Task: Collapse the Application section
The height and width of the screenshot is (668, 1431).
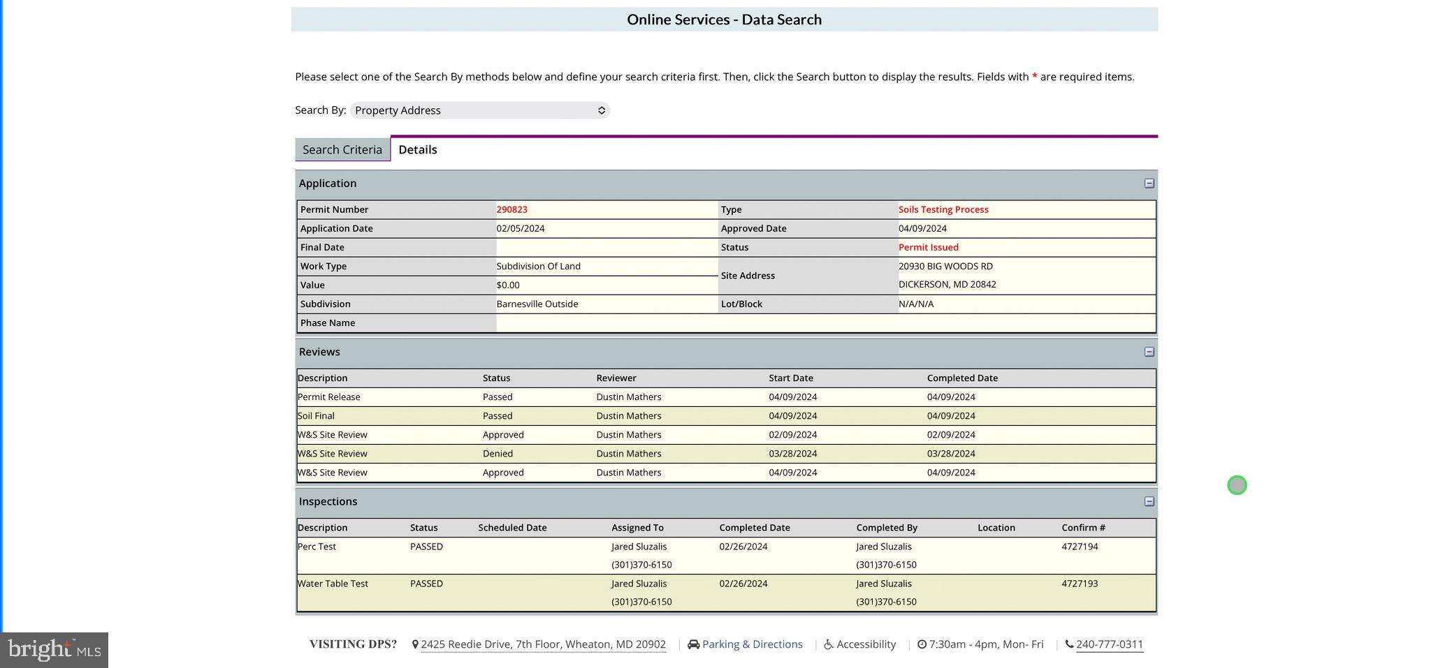Action: pyautogui.click(x=1149, y=184)
